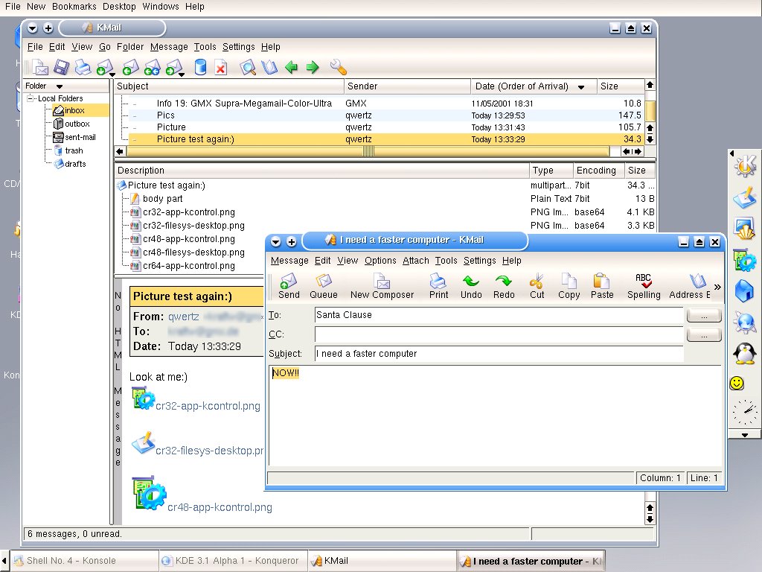This screenshot has width=762, height=572.
Task: Toggle sticky plus button on KMail window
Action: [x=48, y=28]
